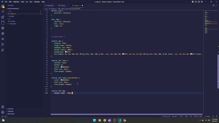Click the color swatch in the placeholder rule
Image resolution: width=219 pixels, height=123 pixels.
pos(61,80)
